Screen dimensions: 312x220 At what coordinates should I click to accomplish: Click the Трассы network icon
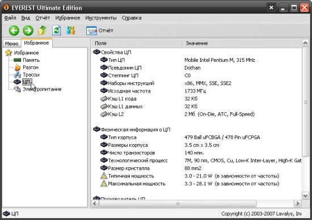pyautogui.click(x=18, y=75)
